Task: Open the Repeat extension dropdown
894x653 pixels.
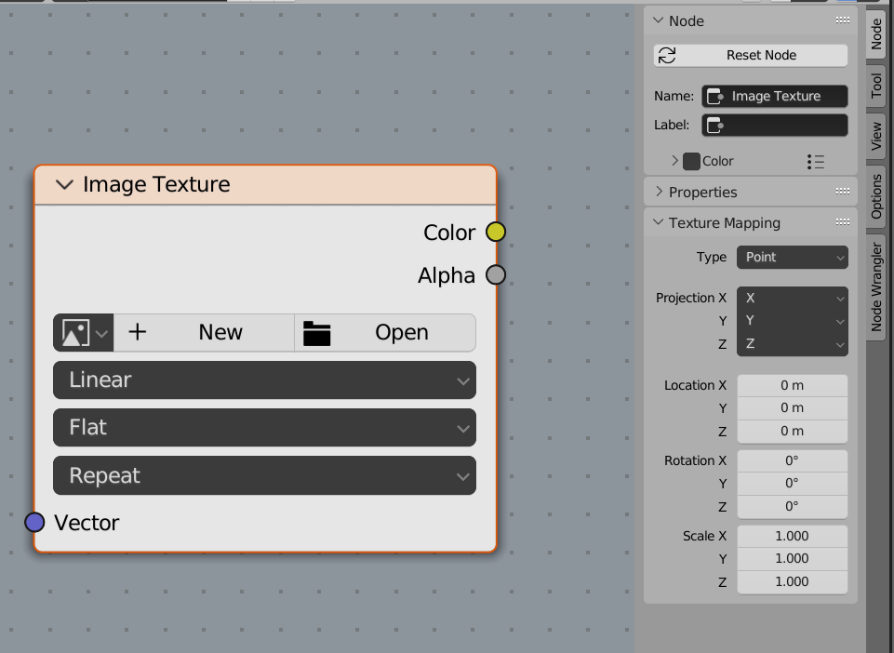Action: click(x=264, y=475)
